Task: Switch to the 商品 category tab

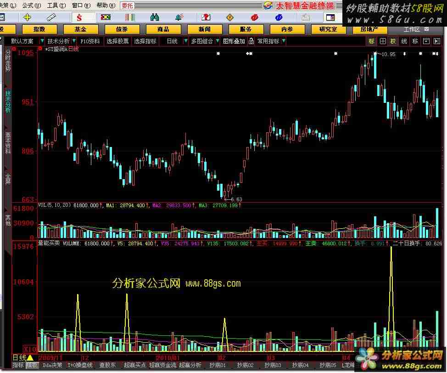Action: click(x=163, y=29)
